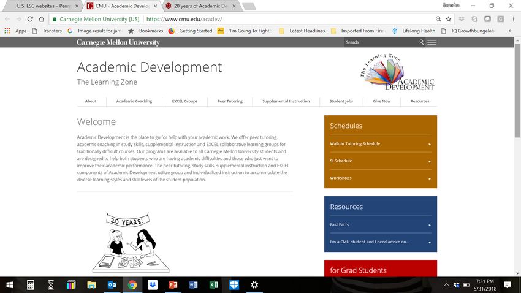Click the Search field in CMU header
The height and width of the screenshot is (293, 521).
(x=381, y=42)
